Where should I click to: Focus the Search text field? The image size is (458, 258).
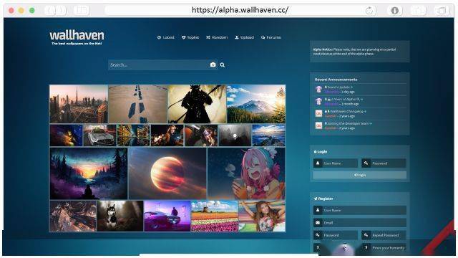159,65
